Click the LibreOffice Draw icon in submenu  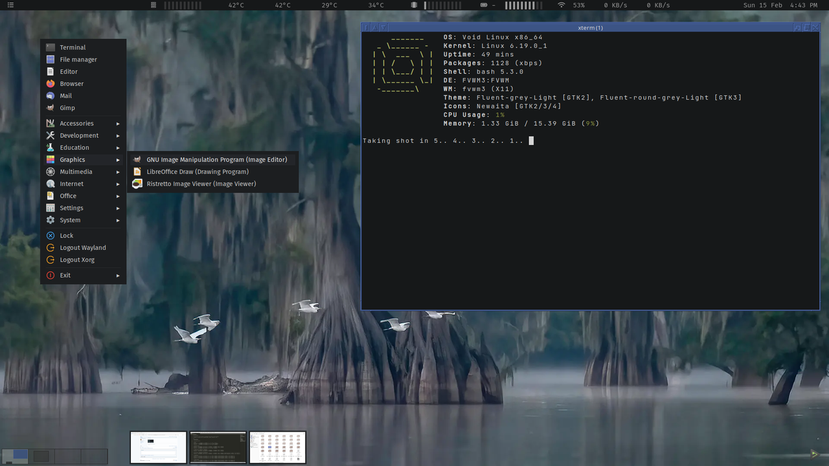click(x=137, y=172)
